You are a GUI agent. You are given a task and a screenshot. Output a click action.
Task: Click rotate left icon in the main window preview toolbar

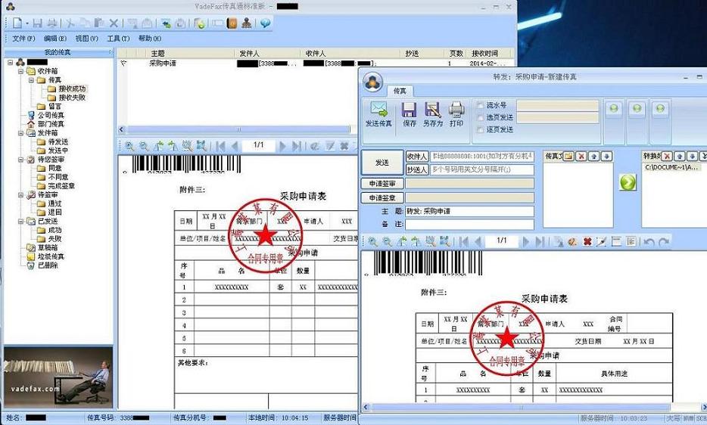point(158,145)
